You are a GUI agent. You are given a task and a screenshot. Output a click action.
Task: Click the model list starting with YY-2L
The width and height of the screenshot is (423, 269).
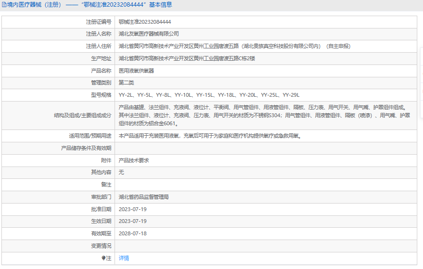pos(209,95)
